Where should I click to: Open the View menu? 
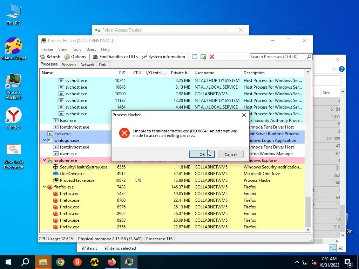(62, 49)
